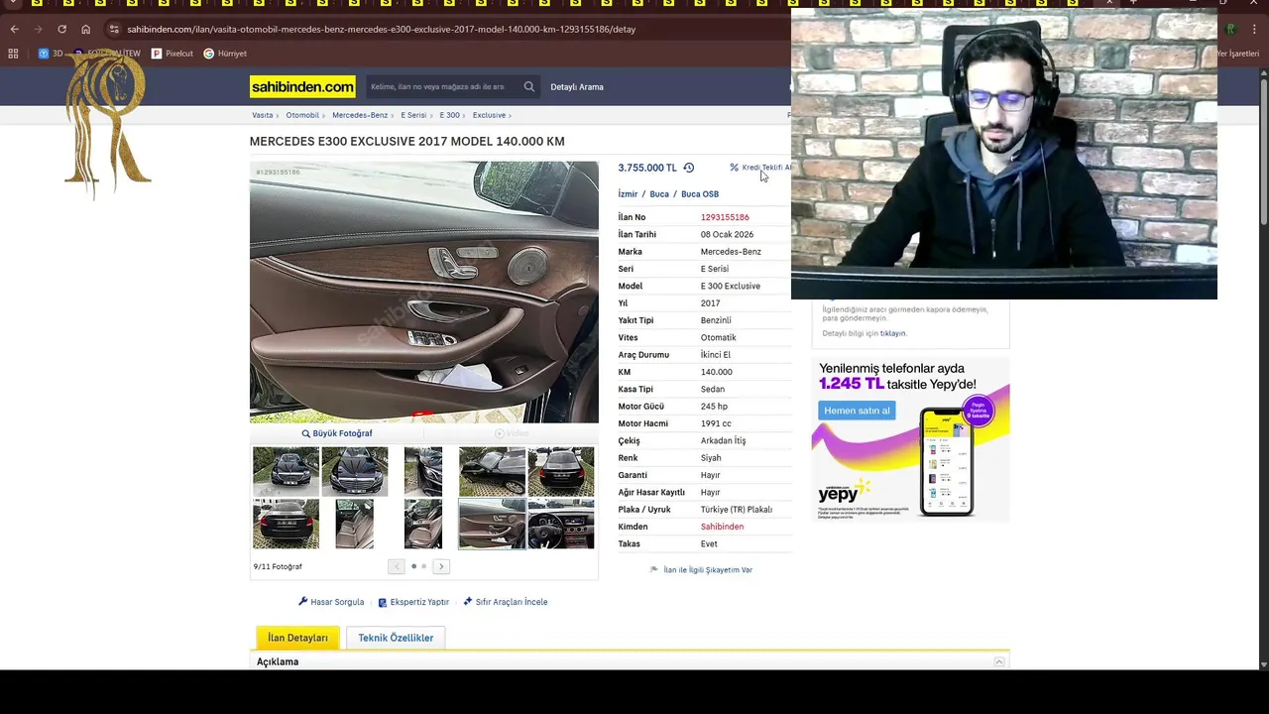This screenshot has width=1269, height=714.
Task: Click Sıfır Araçları İncele link
Action: [506, 602]
